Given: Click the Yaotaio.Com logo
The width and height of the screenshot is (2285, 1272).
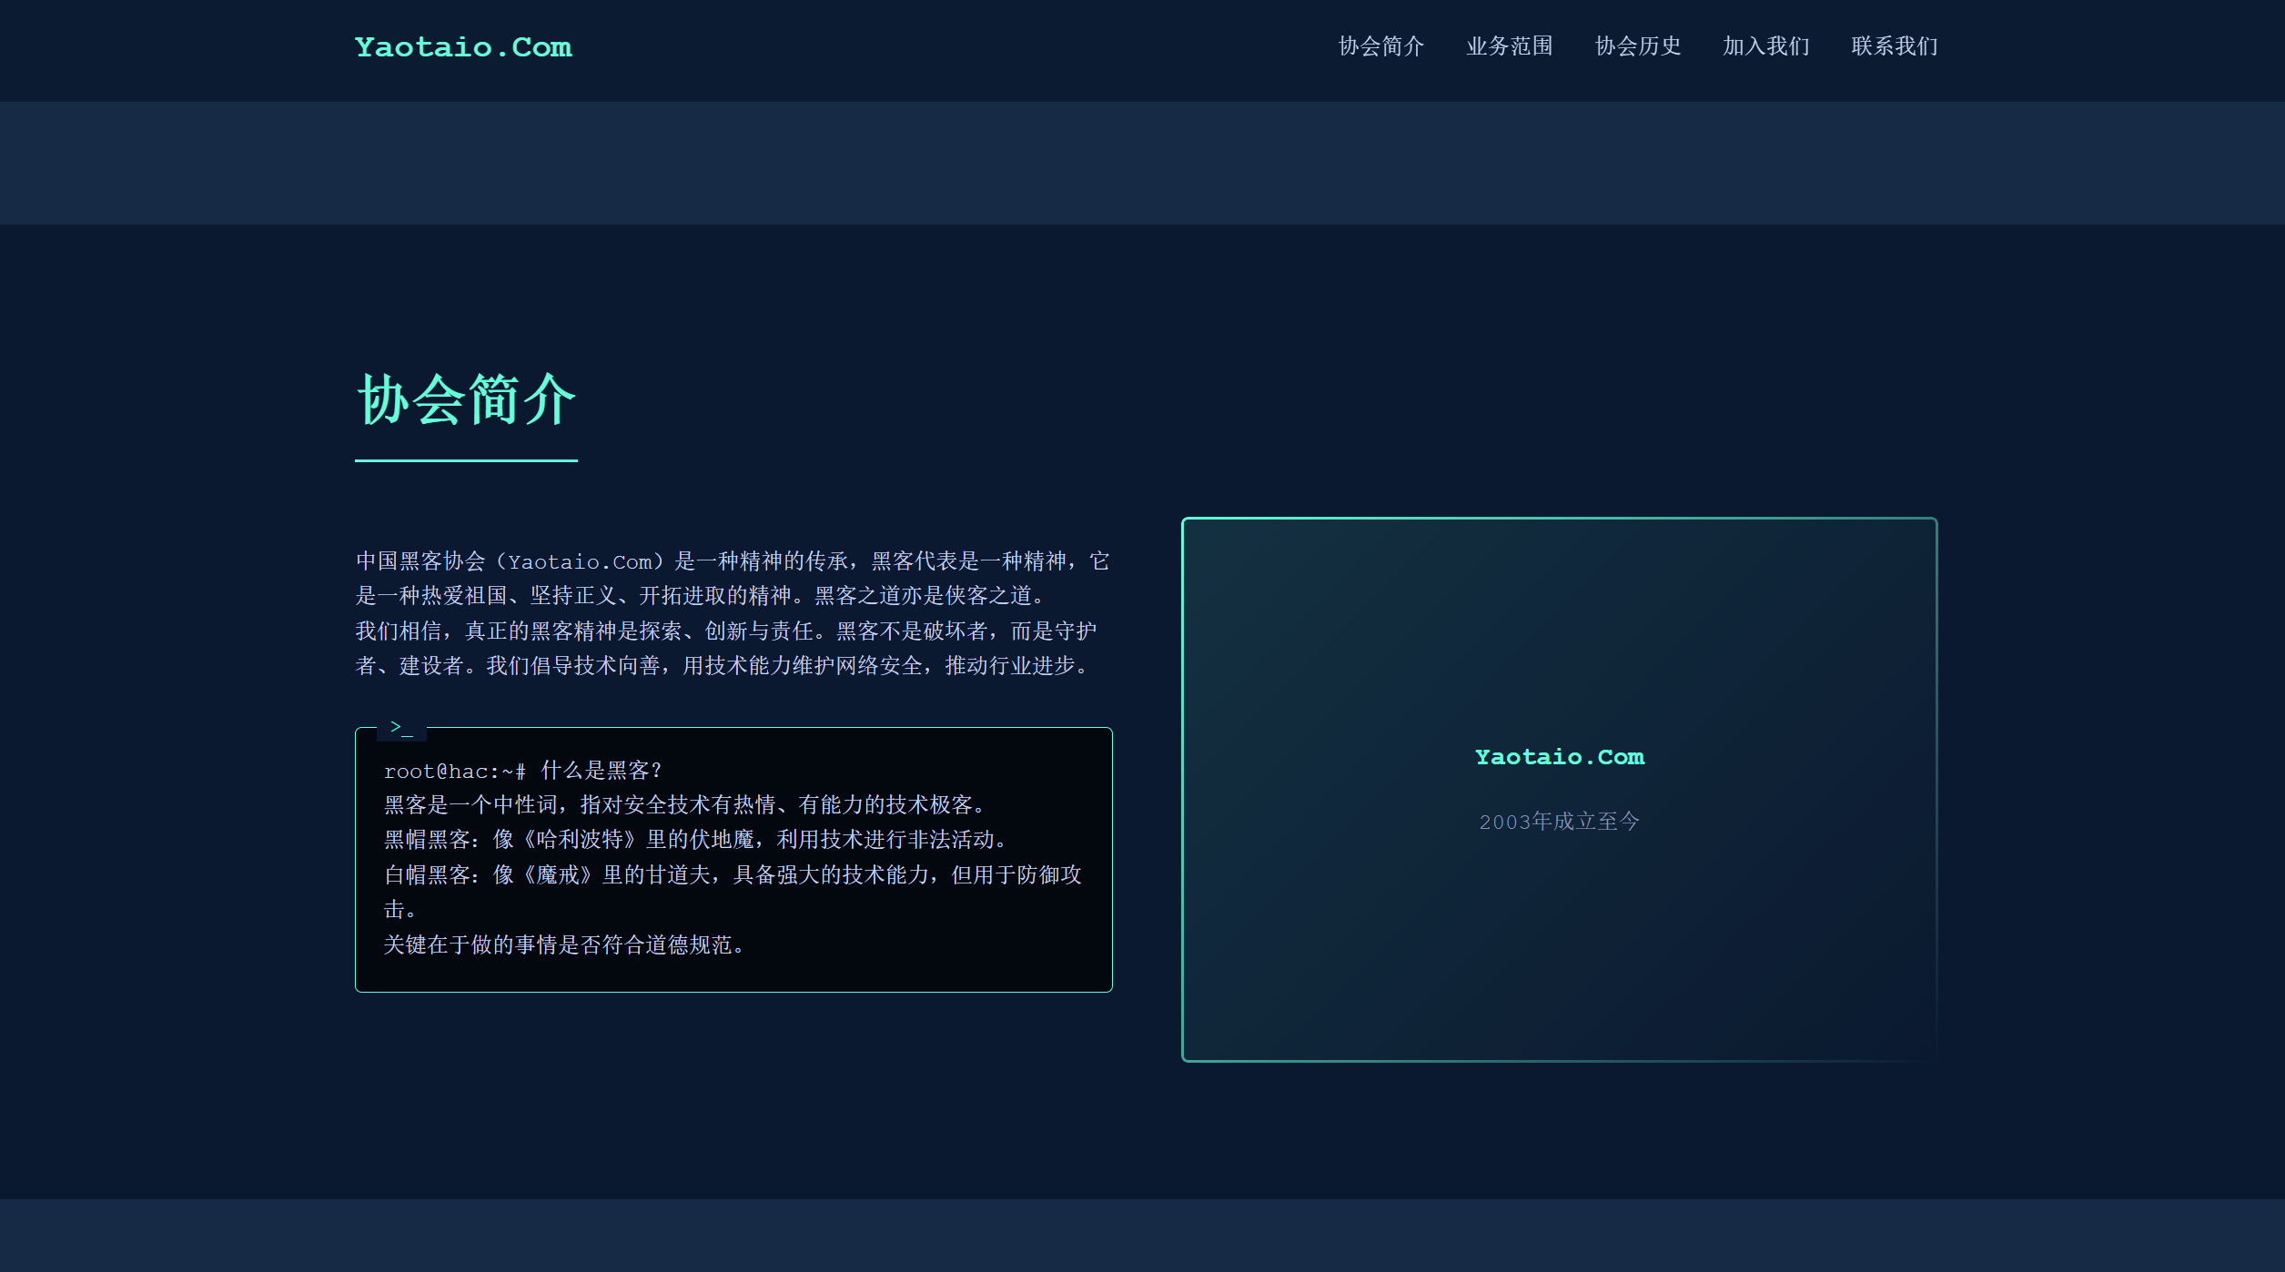Looking at the screenshot, I should pyautogui.click(x=462, y=46).
